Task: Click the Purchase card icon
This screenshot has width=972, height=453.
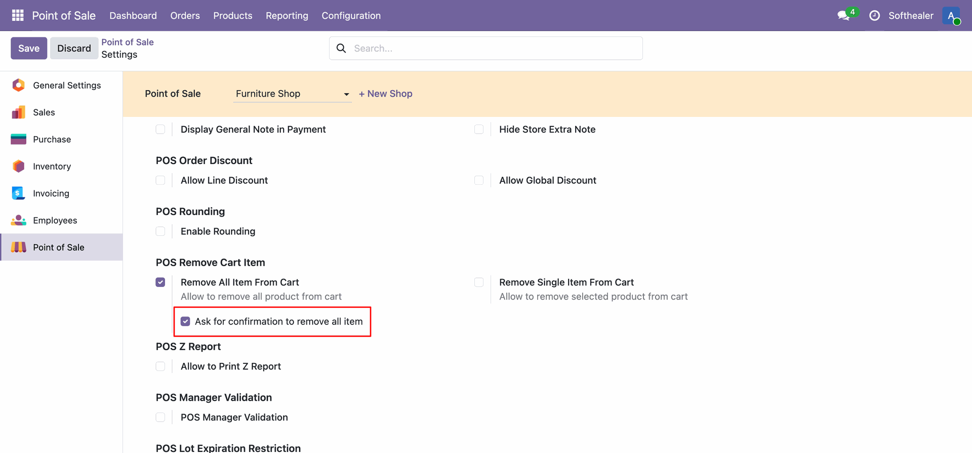Action: point(19,139)
